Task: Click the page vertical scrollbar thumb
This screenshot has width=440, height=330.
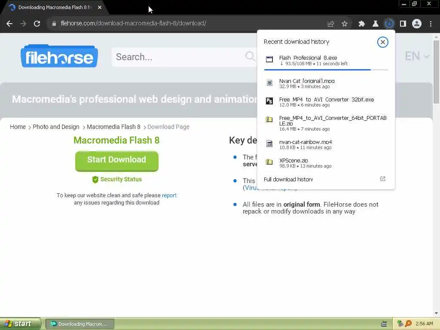Action: pyautogui.click(x=436, y=72)
